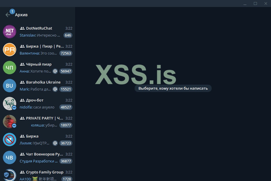
Task: Click unread badge 36723
Action: click(x=66, y=143)
